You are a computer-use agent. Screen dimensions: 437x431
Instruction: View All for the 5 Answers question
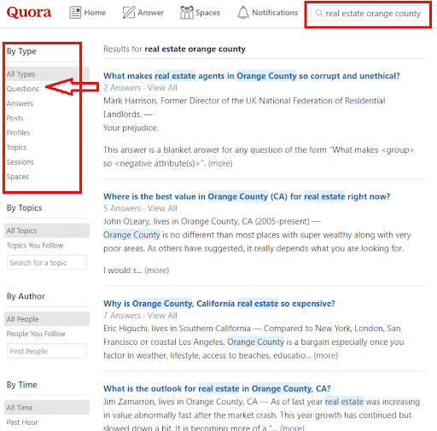[x=162, y=208]
